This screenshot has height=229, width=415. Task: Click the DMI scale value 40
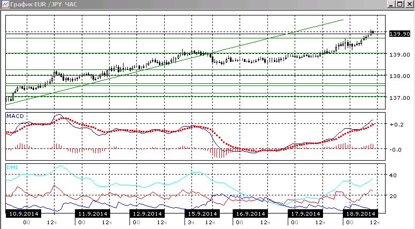pyautogui.click(x=393, y=175)
